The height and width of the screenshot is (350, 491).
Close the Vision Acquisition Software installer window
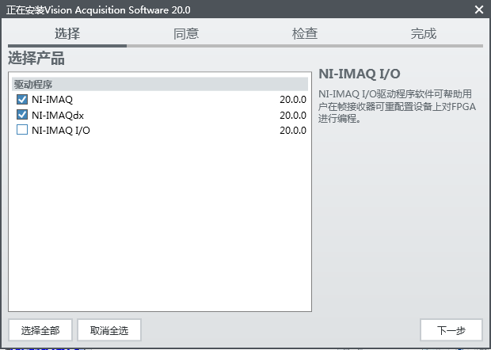(478, 10)
